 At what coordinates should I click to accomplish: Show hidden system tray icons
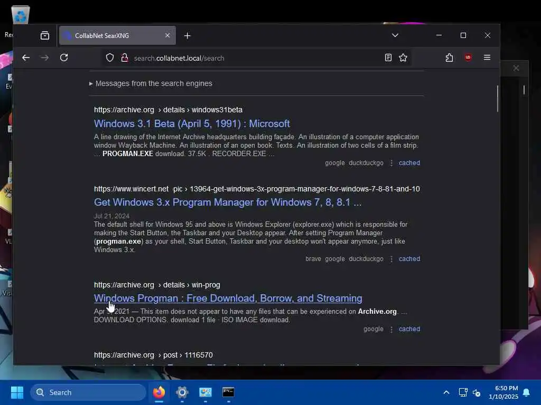(x=446, y=392)
